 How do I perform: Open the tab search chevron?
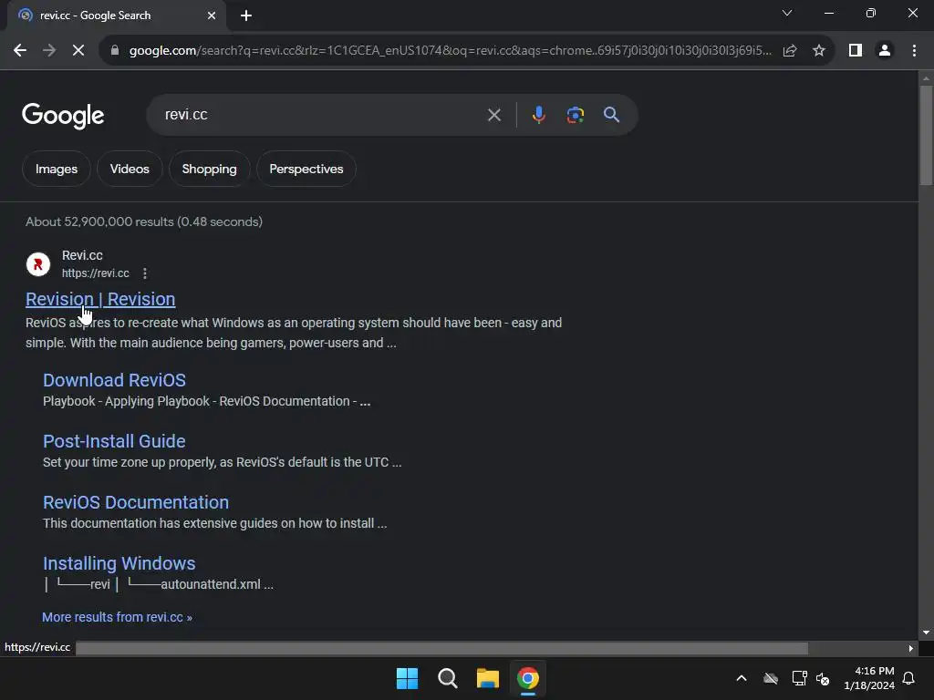pyautogui.click(x=787, y=13)
